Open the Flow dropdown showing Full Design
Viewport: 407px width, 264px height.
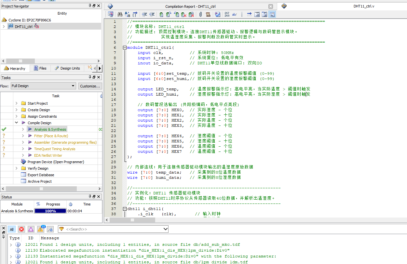click(43, 86)
